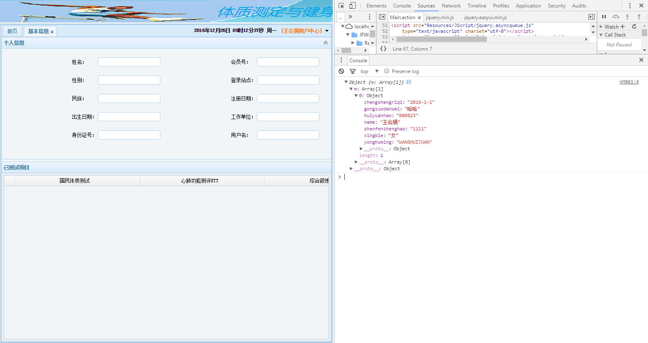Select the localhost cloud item in navigator
This screenshot has width=648, height=343.
tap(358, 27)
